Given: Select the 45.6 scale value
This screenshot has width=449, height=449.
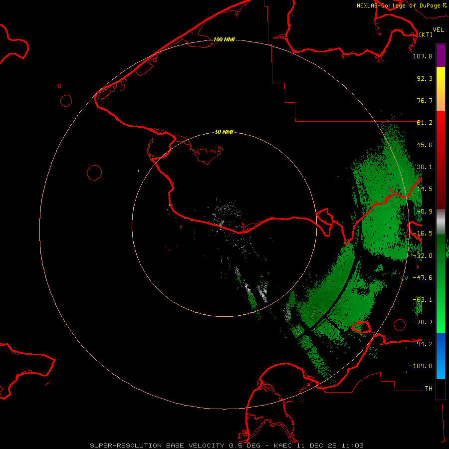Looking at the screenshot, I should coord(425,145).
